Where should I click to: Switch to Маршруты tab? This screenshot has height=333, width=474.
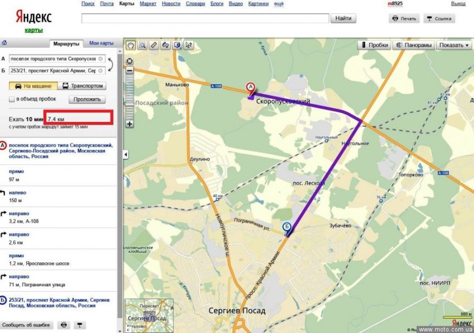tap(66, 43)
